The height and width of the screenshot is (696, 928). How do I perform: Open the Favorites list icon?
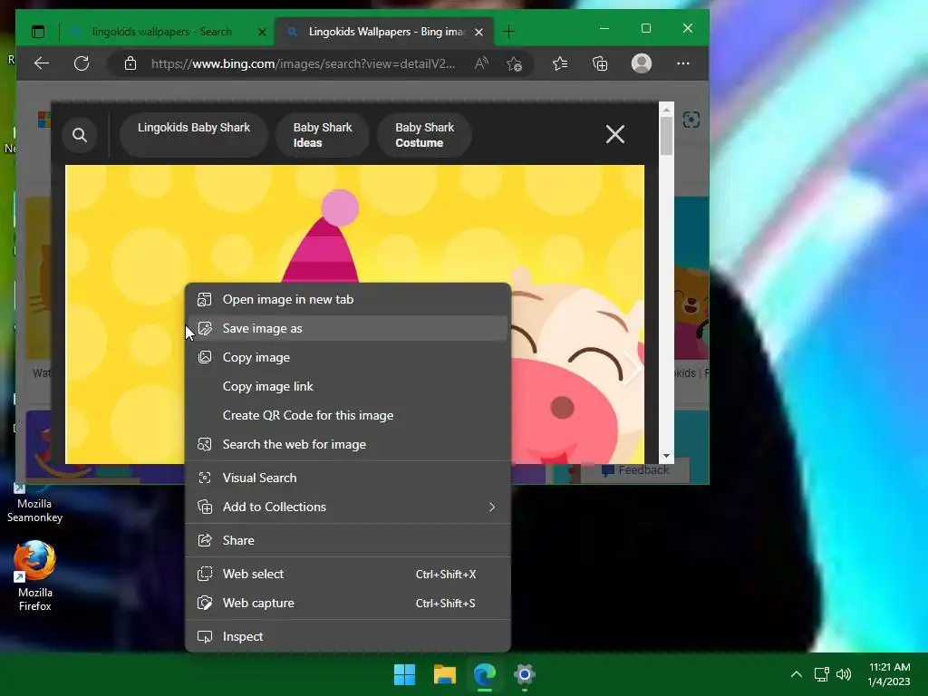click(x=560, y=63)
